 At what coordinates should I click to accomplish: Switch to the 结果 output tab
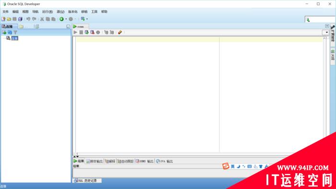click(79, 161)
